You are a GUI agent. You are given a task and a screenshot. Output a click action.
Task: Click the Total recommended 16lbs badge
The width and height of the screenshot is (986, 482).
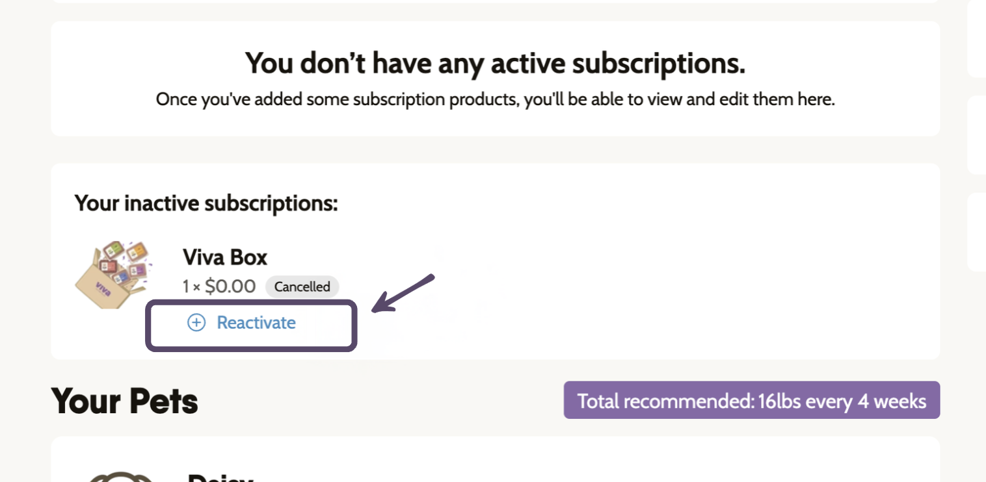pyautogui.click(x=751, y=400)
